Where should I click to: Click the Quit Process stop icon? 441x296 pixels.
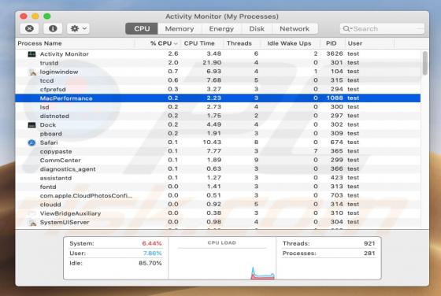[x=30, y=28]
